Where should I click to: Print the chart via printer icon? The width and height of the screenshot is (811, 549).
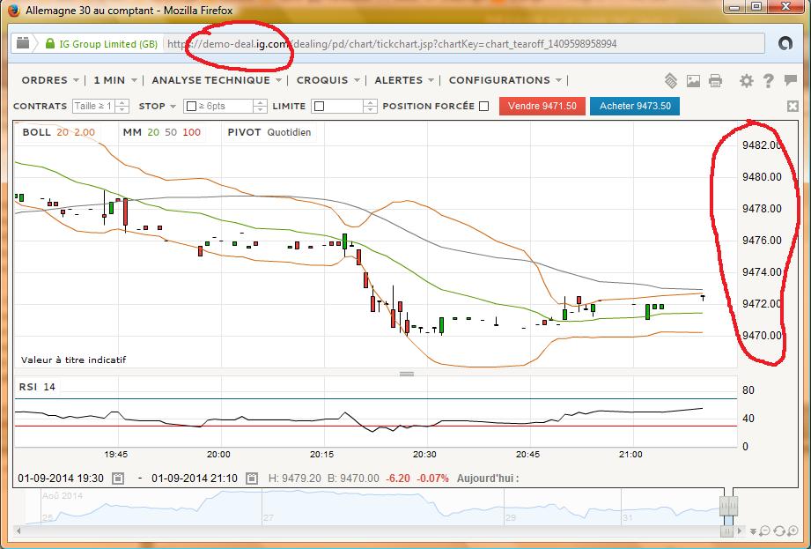tap(715, 80)
